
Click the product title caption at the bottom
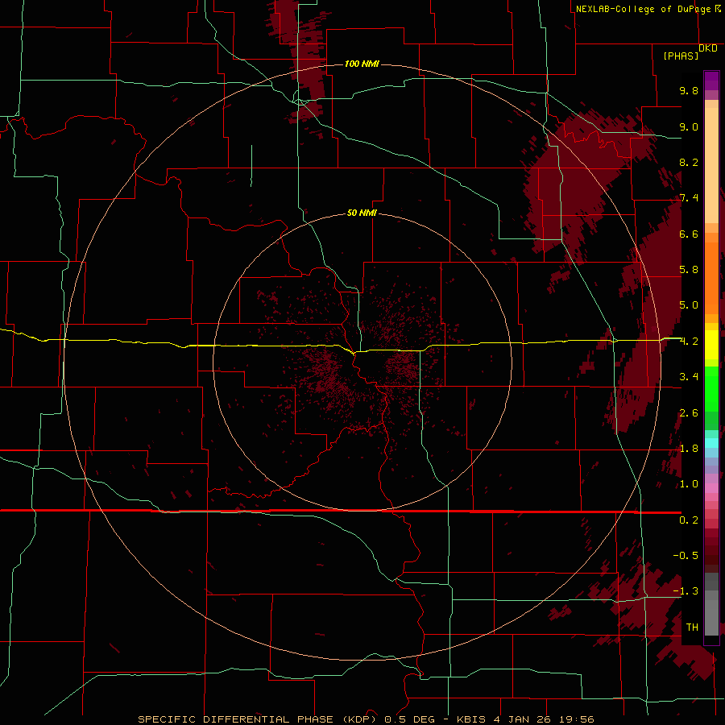pos(366,719)
